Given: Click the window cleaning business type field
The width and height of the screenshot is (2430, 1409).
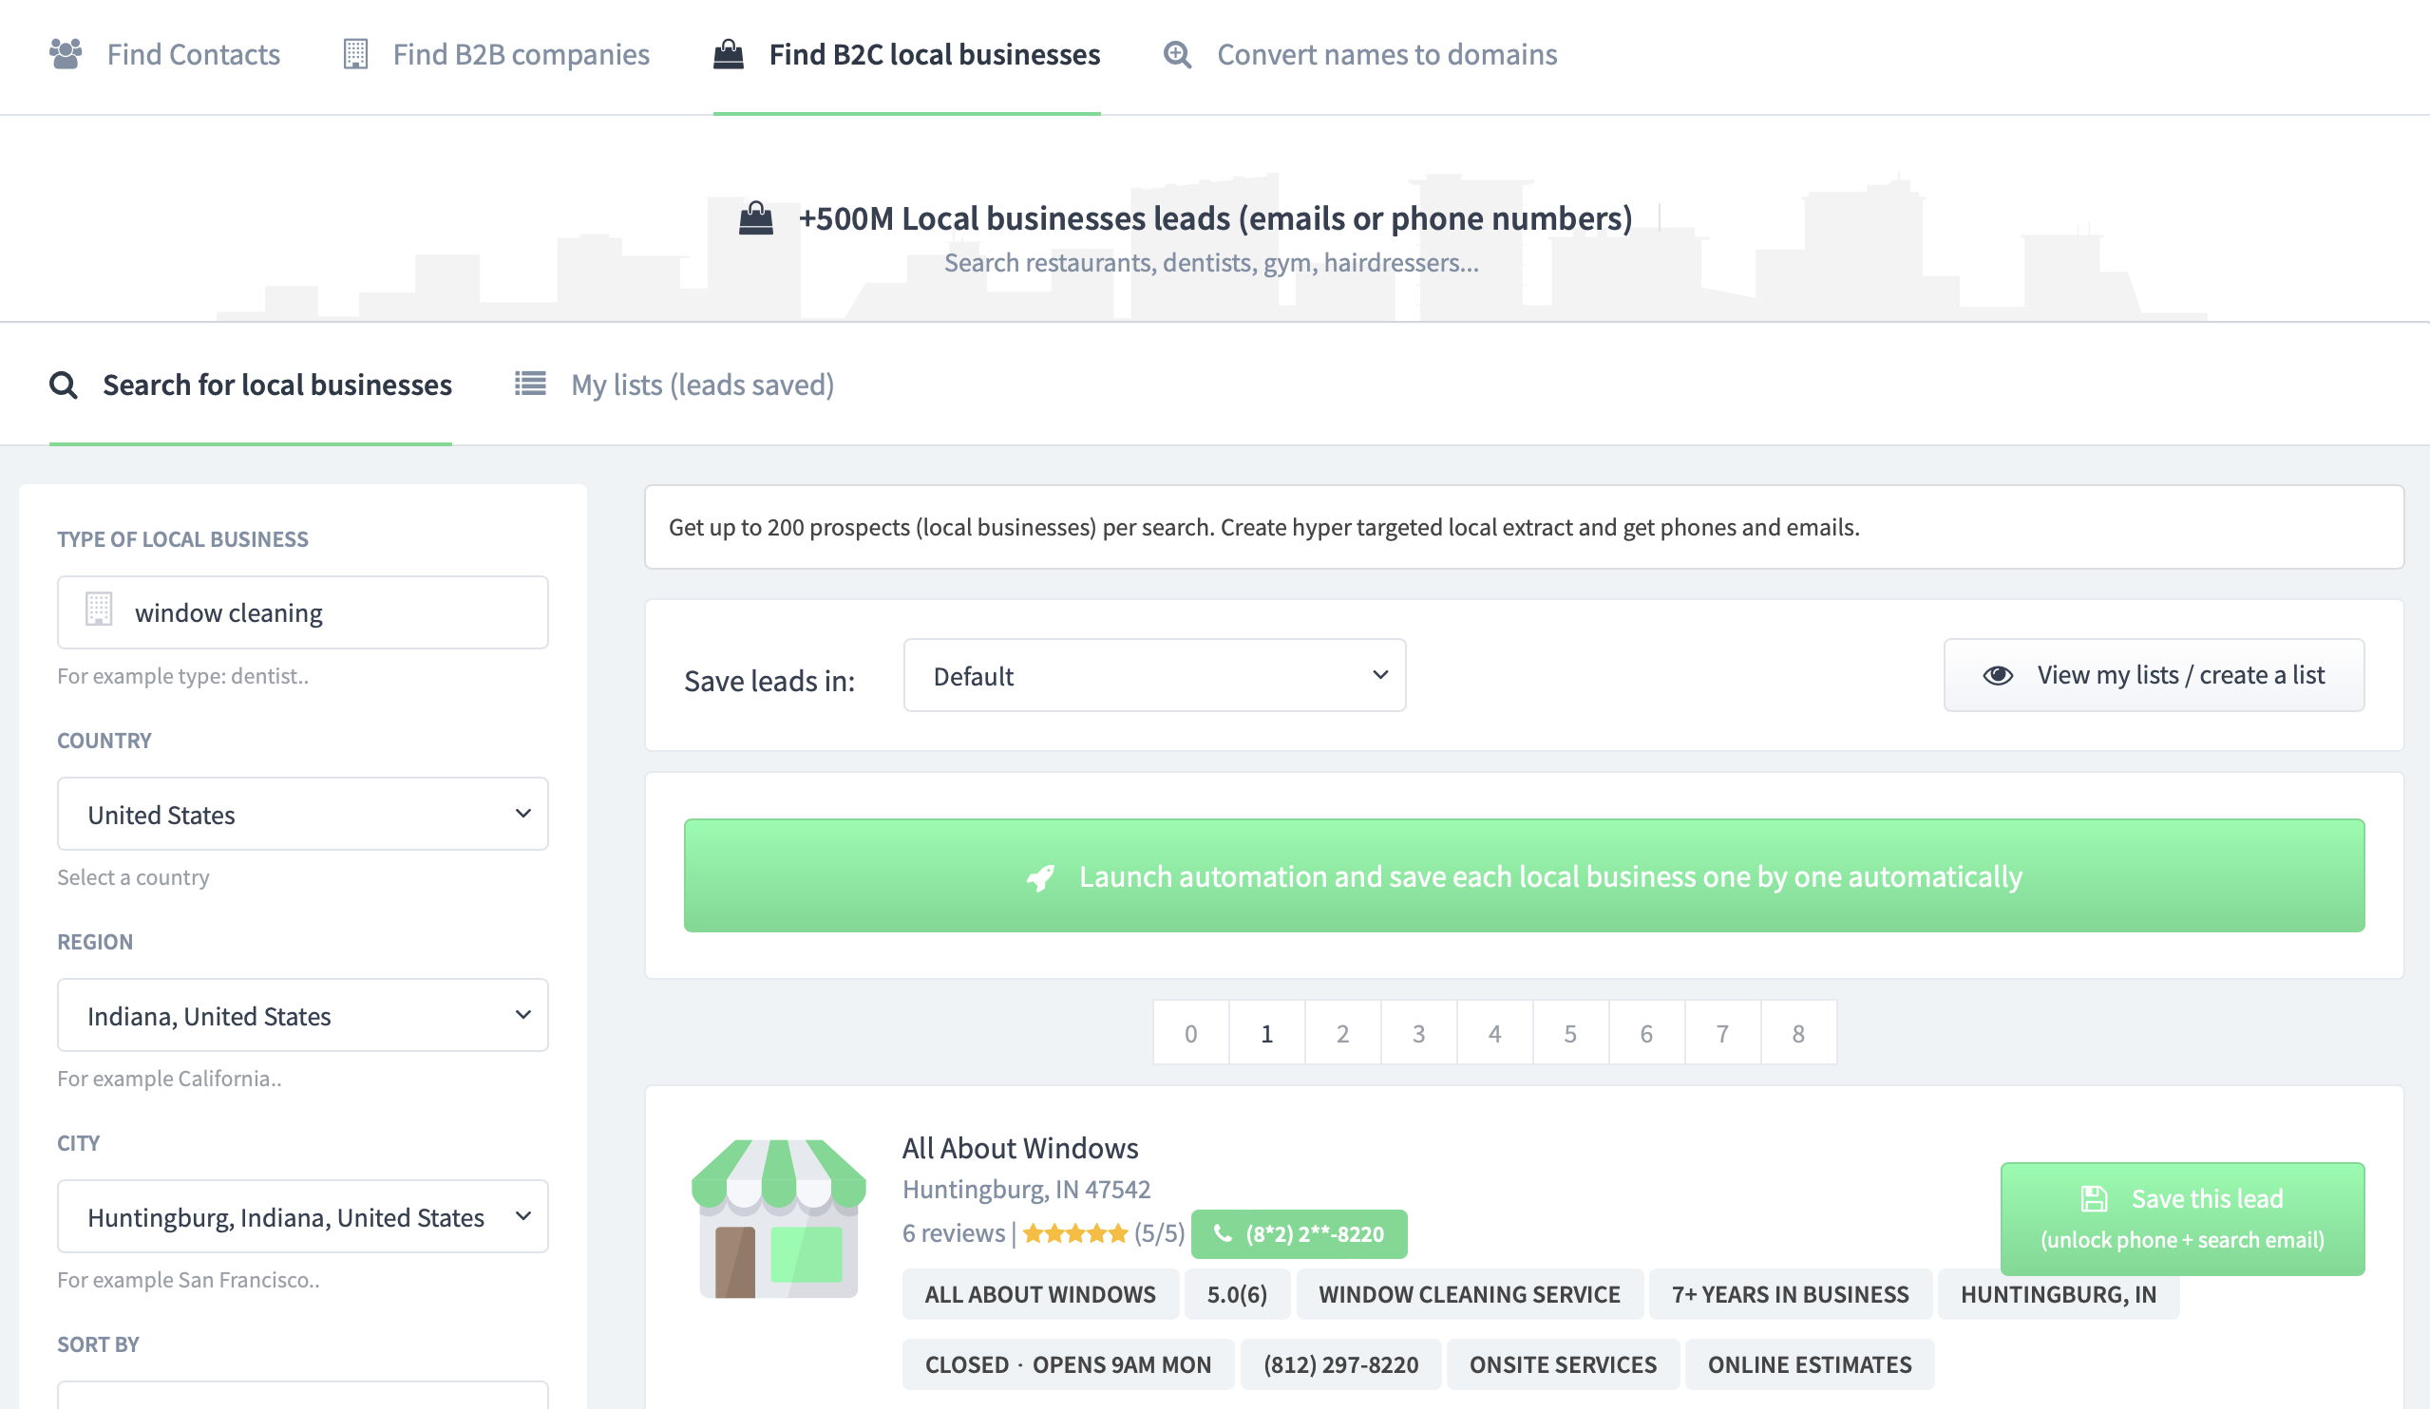Looking at the screenshot, I should pyautogui.click(x=303, y=613).
